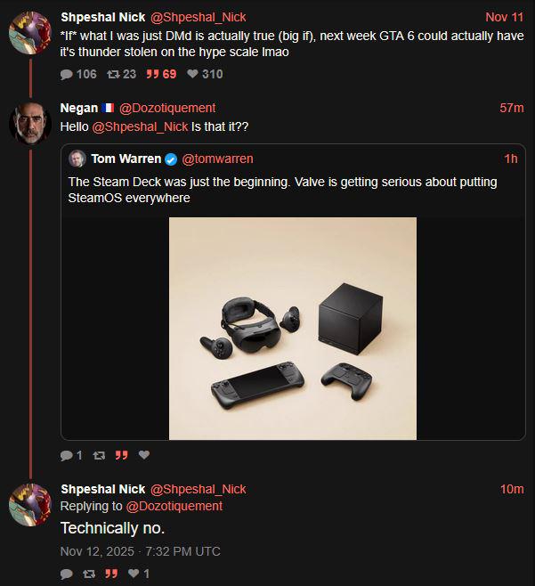Click the @Shpeshal_Nick mention in Negan's tweet
Image resolution: width=535 pixels, height=586 pixels.
(x=140, y=126)
